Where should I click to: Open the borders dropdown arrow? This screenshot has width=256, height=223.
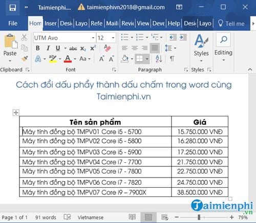pos(147,59)
